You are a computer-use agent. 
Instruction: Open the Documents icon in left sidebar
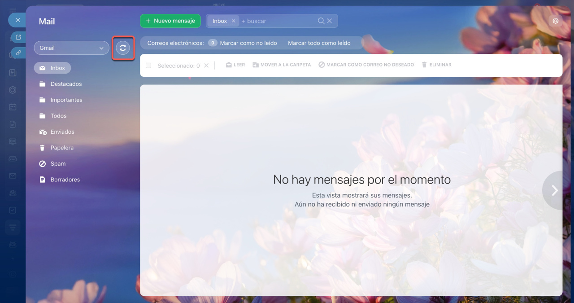pos(13,124)
